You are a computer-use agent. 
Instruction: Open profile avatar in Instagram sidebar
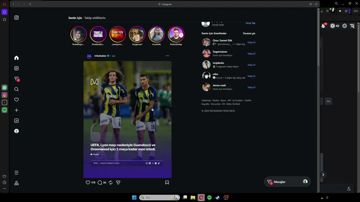[17, 131]
